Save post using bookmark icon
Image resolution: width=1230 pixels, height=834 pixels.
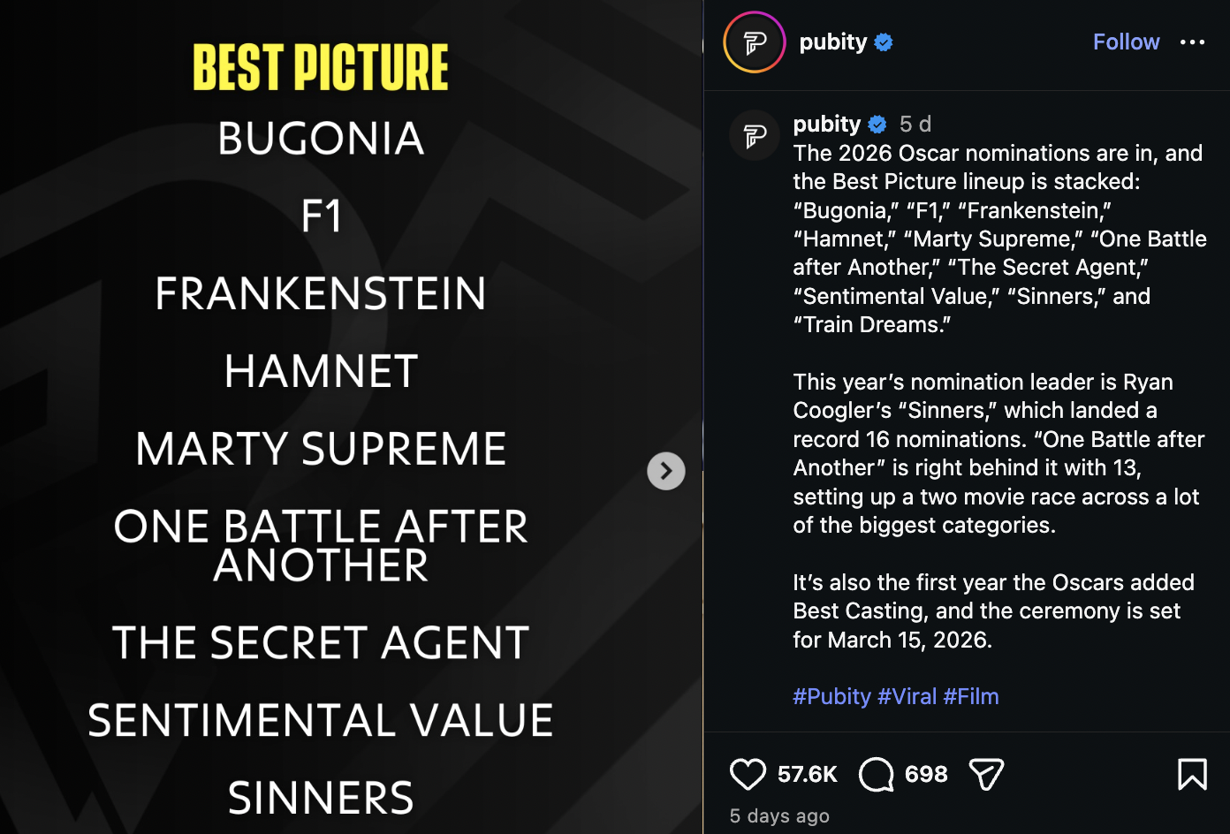pos(1191,775)
